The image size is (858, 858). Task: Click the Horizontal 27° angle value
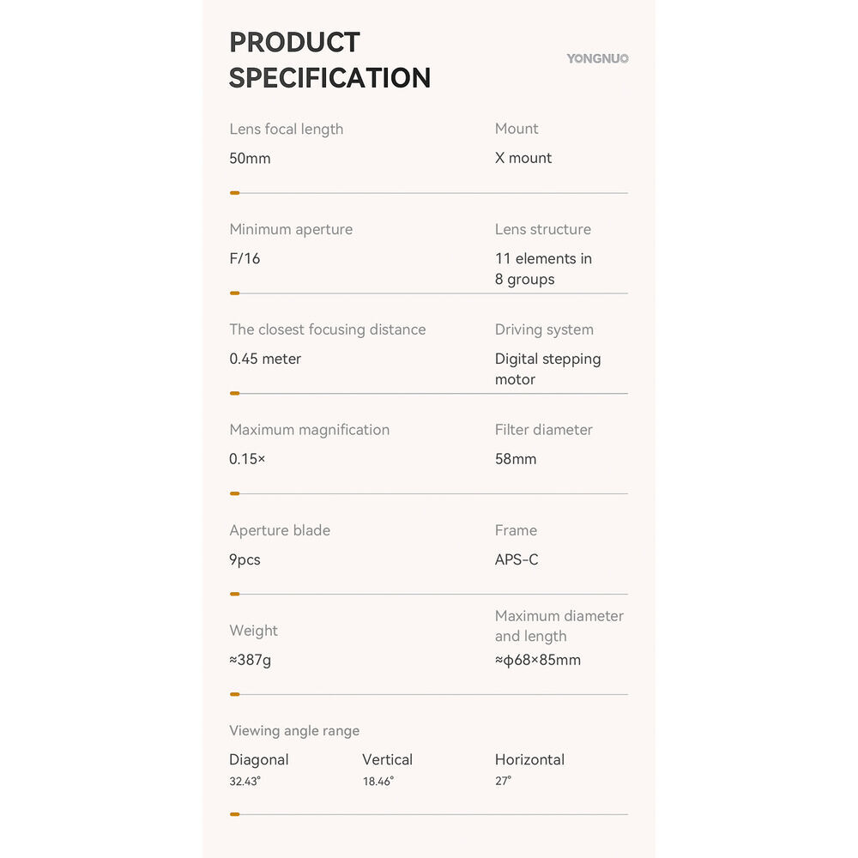pyautogui.click(x=529, y=770)
